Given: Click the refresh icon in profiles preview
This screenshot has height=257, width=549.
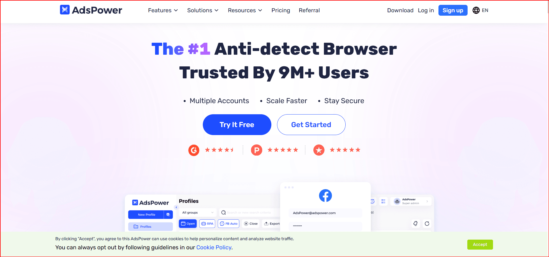Looking at the screenshot, I should click(427, 224).
